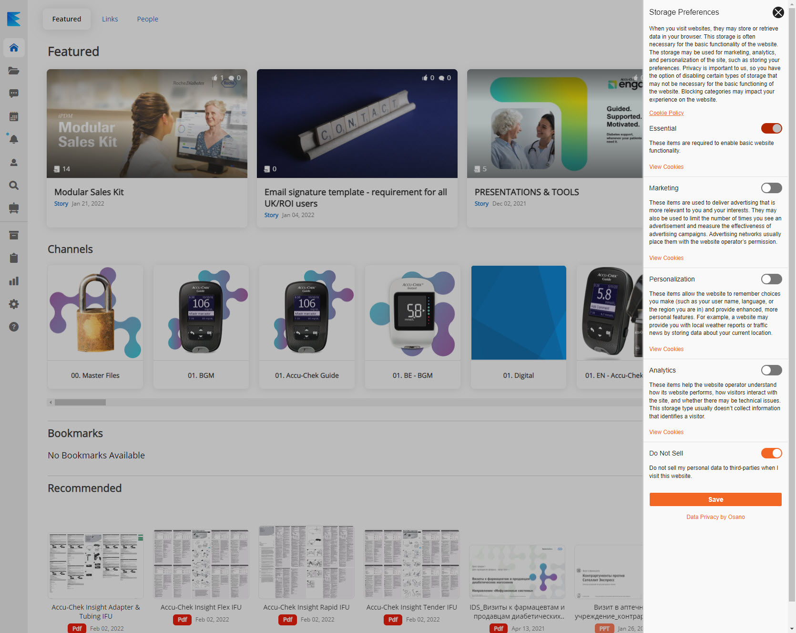Viewport: 796px width, 633px height.
Task: Click Channels scrollbar left arrow
Action: [x=51, y=402]
